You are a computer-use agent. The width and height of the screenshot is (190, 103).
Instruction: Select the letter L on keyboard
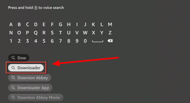[x=102, y=24]
